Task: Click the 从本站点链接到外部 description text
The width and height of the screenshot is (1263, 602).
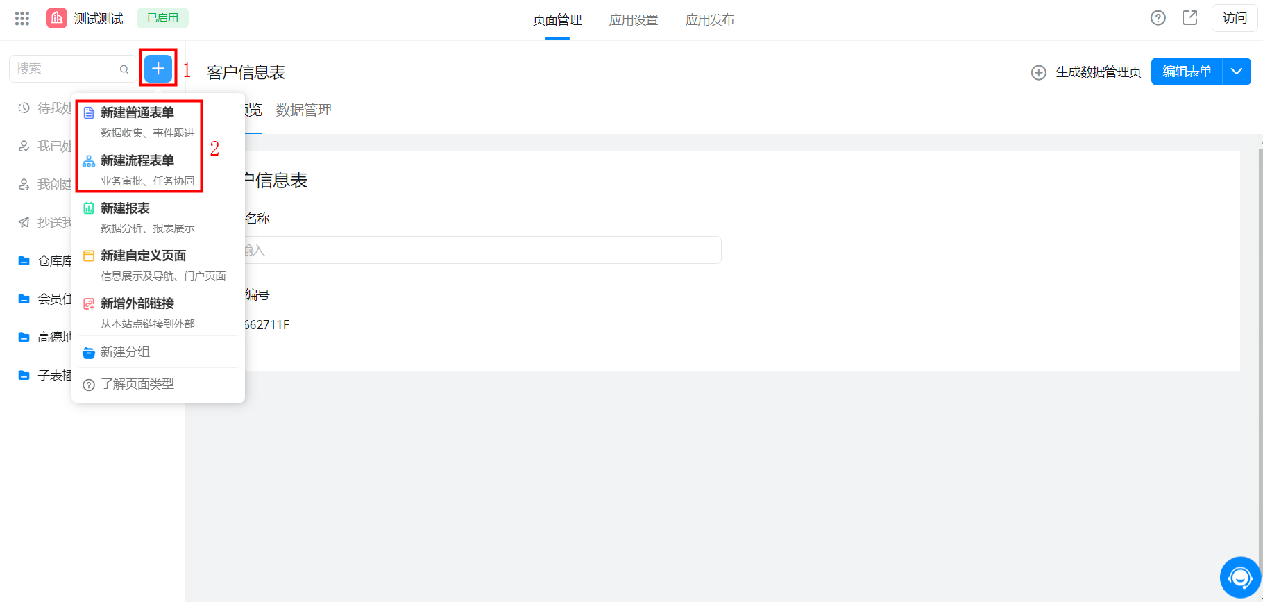Action: coord(148,324)
